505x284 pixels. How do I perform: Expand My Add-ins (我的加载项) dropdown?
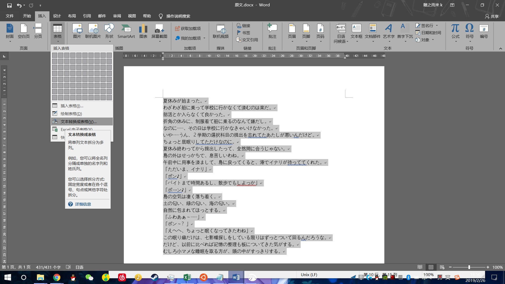click(x=204, y=38)
